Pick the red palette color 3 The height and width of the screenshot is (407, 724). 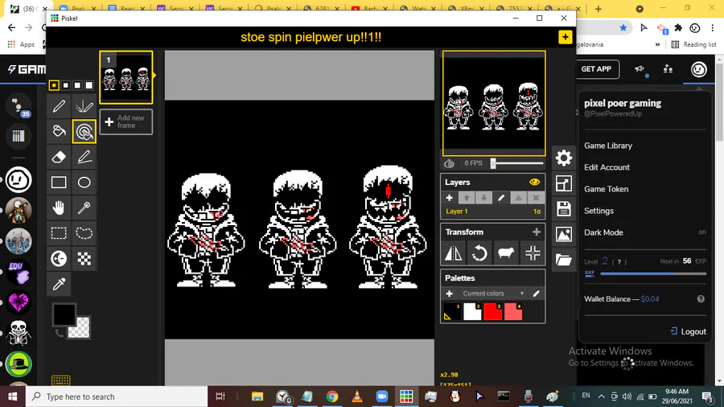pyautogui.click(x=492, y=312)
